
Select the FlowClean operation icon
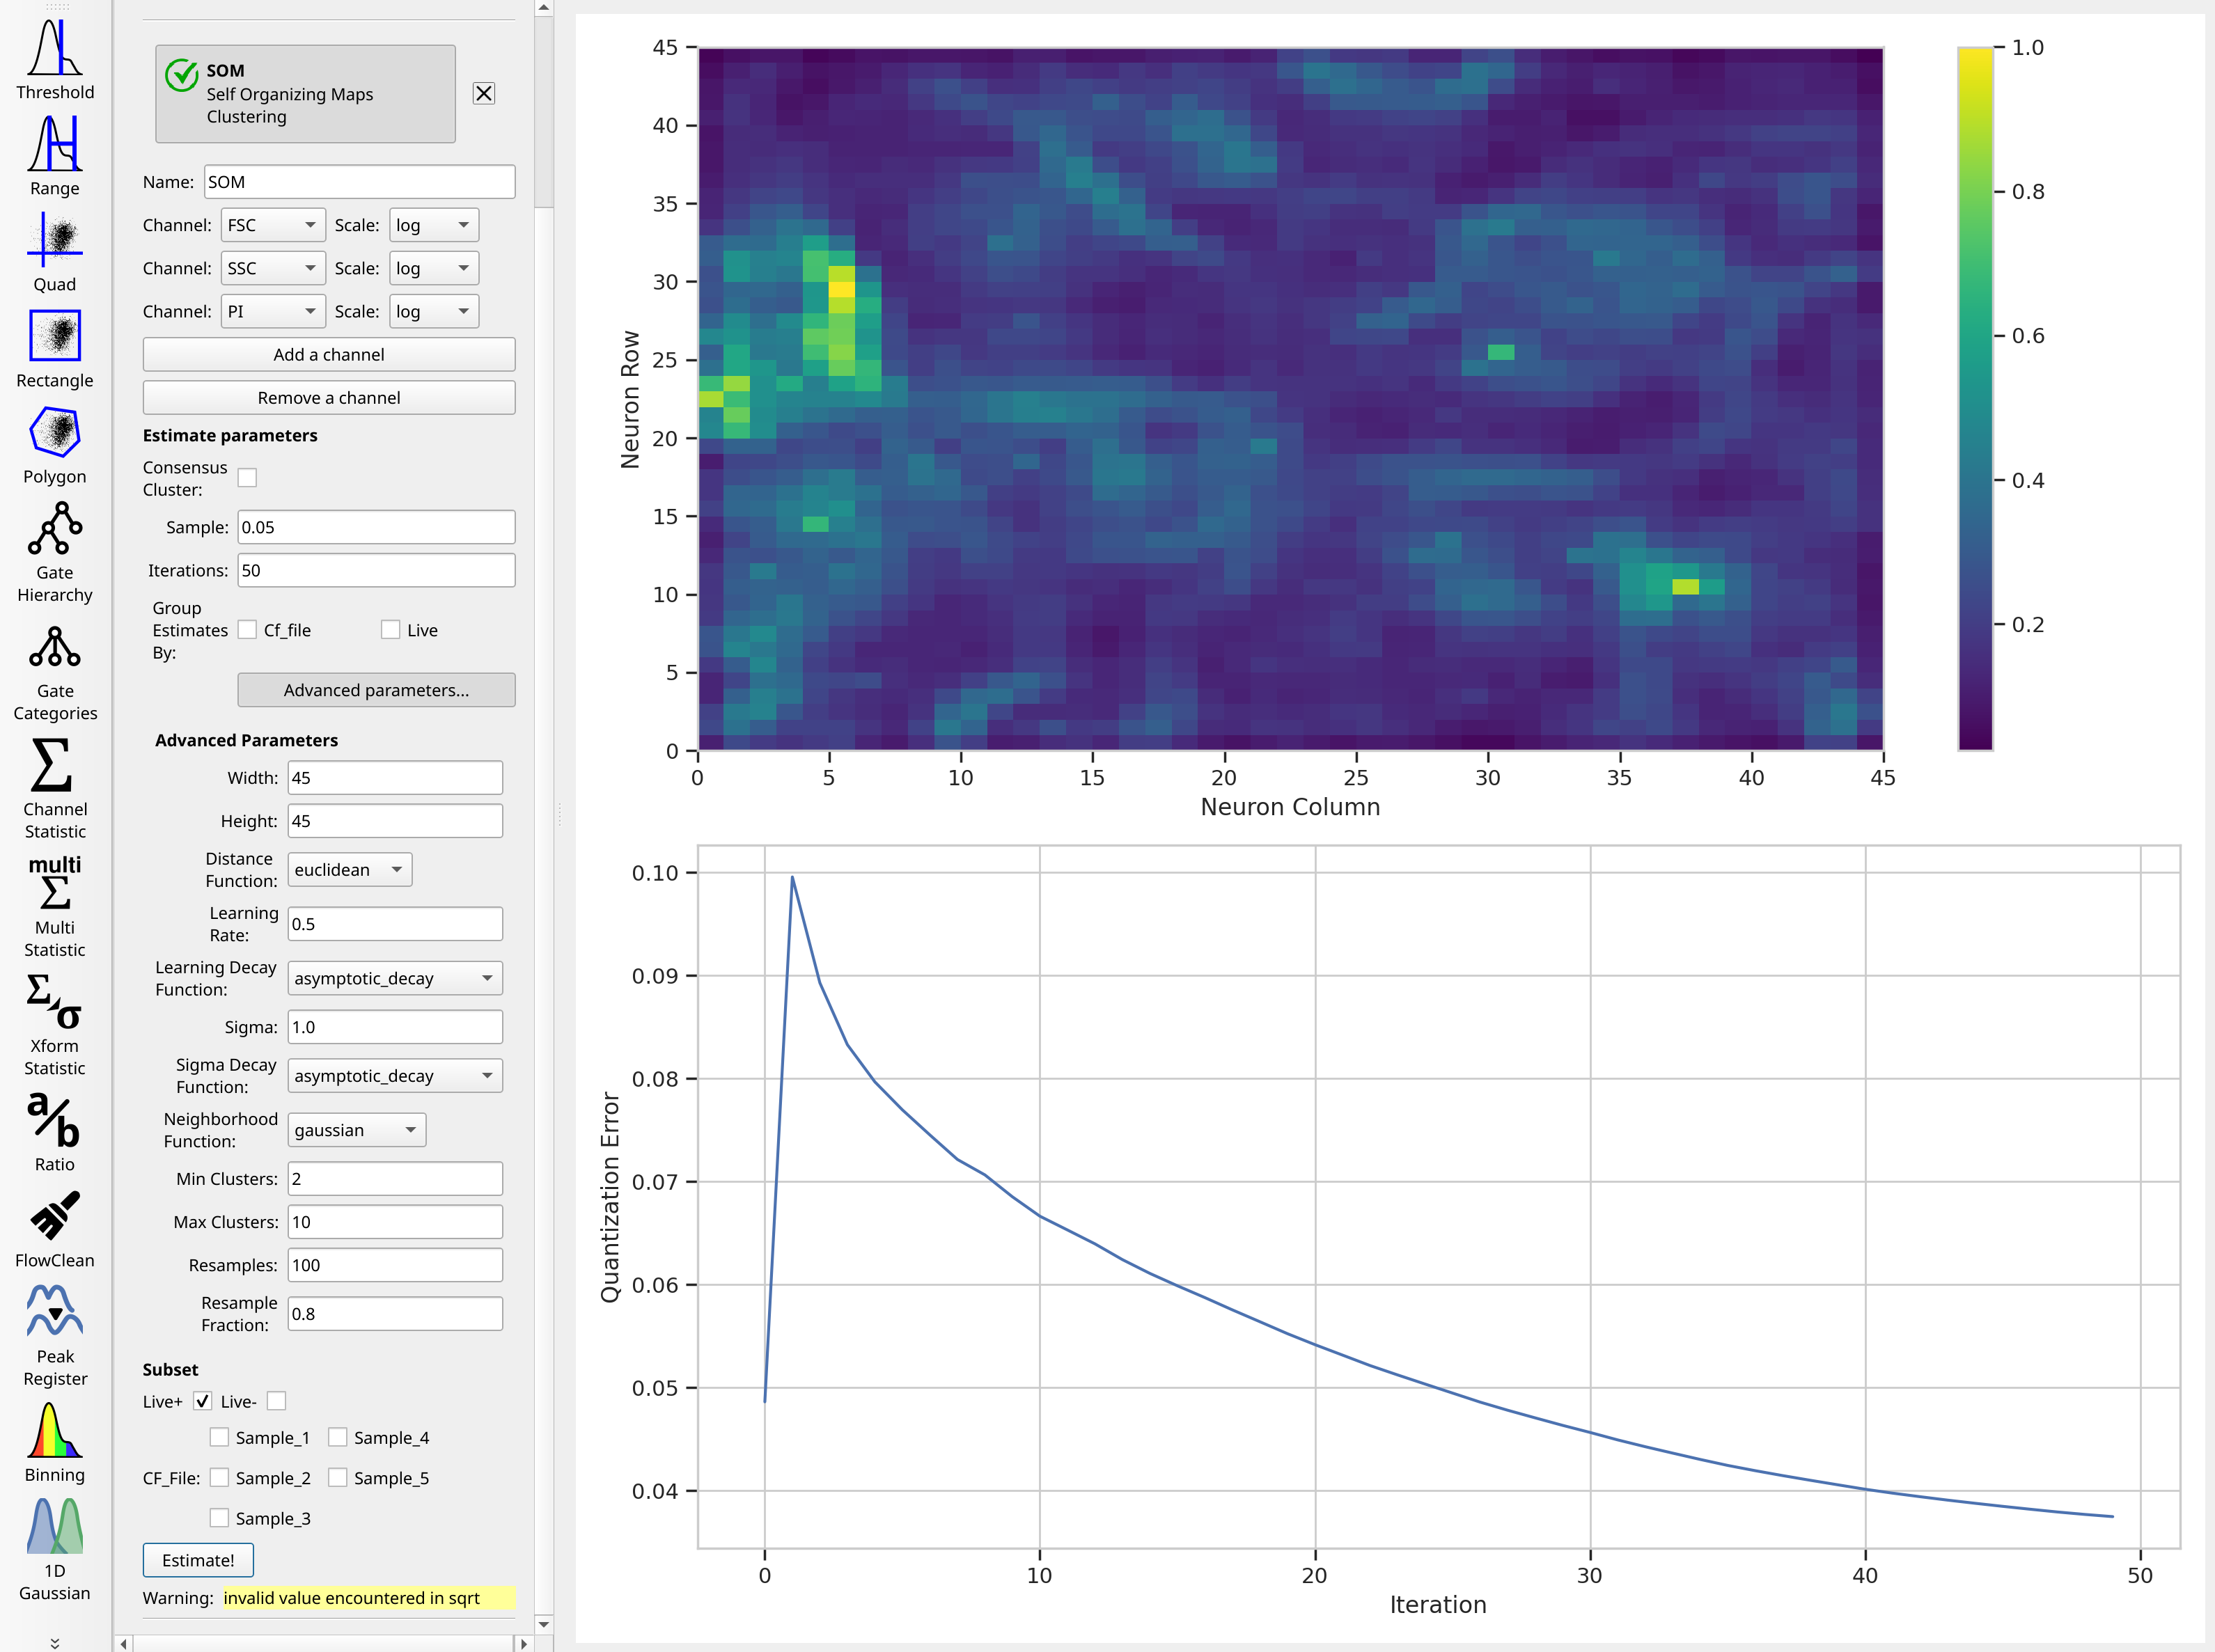(55, 1228)
